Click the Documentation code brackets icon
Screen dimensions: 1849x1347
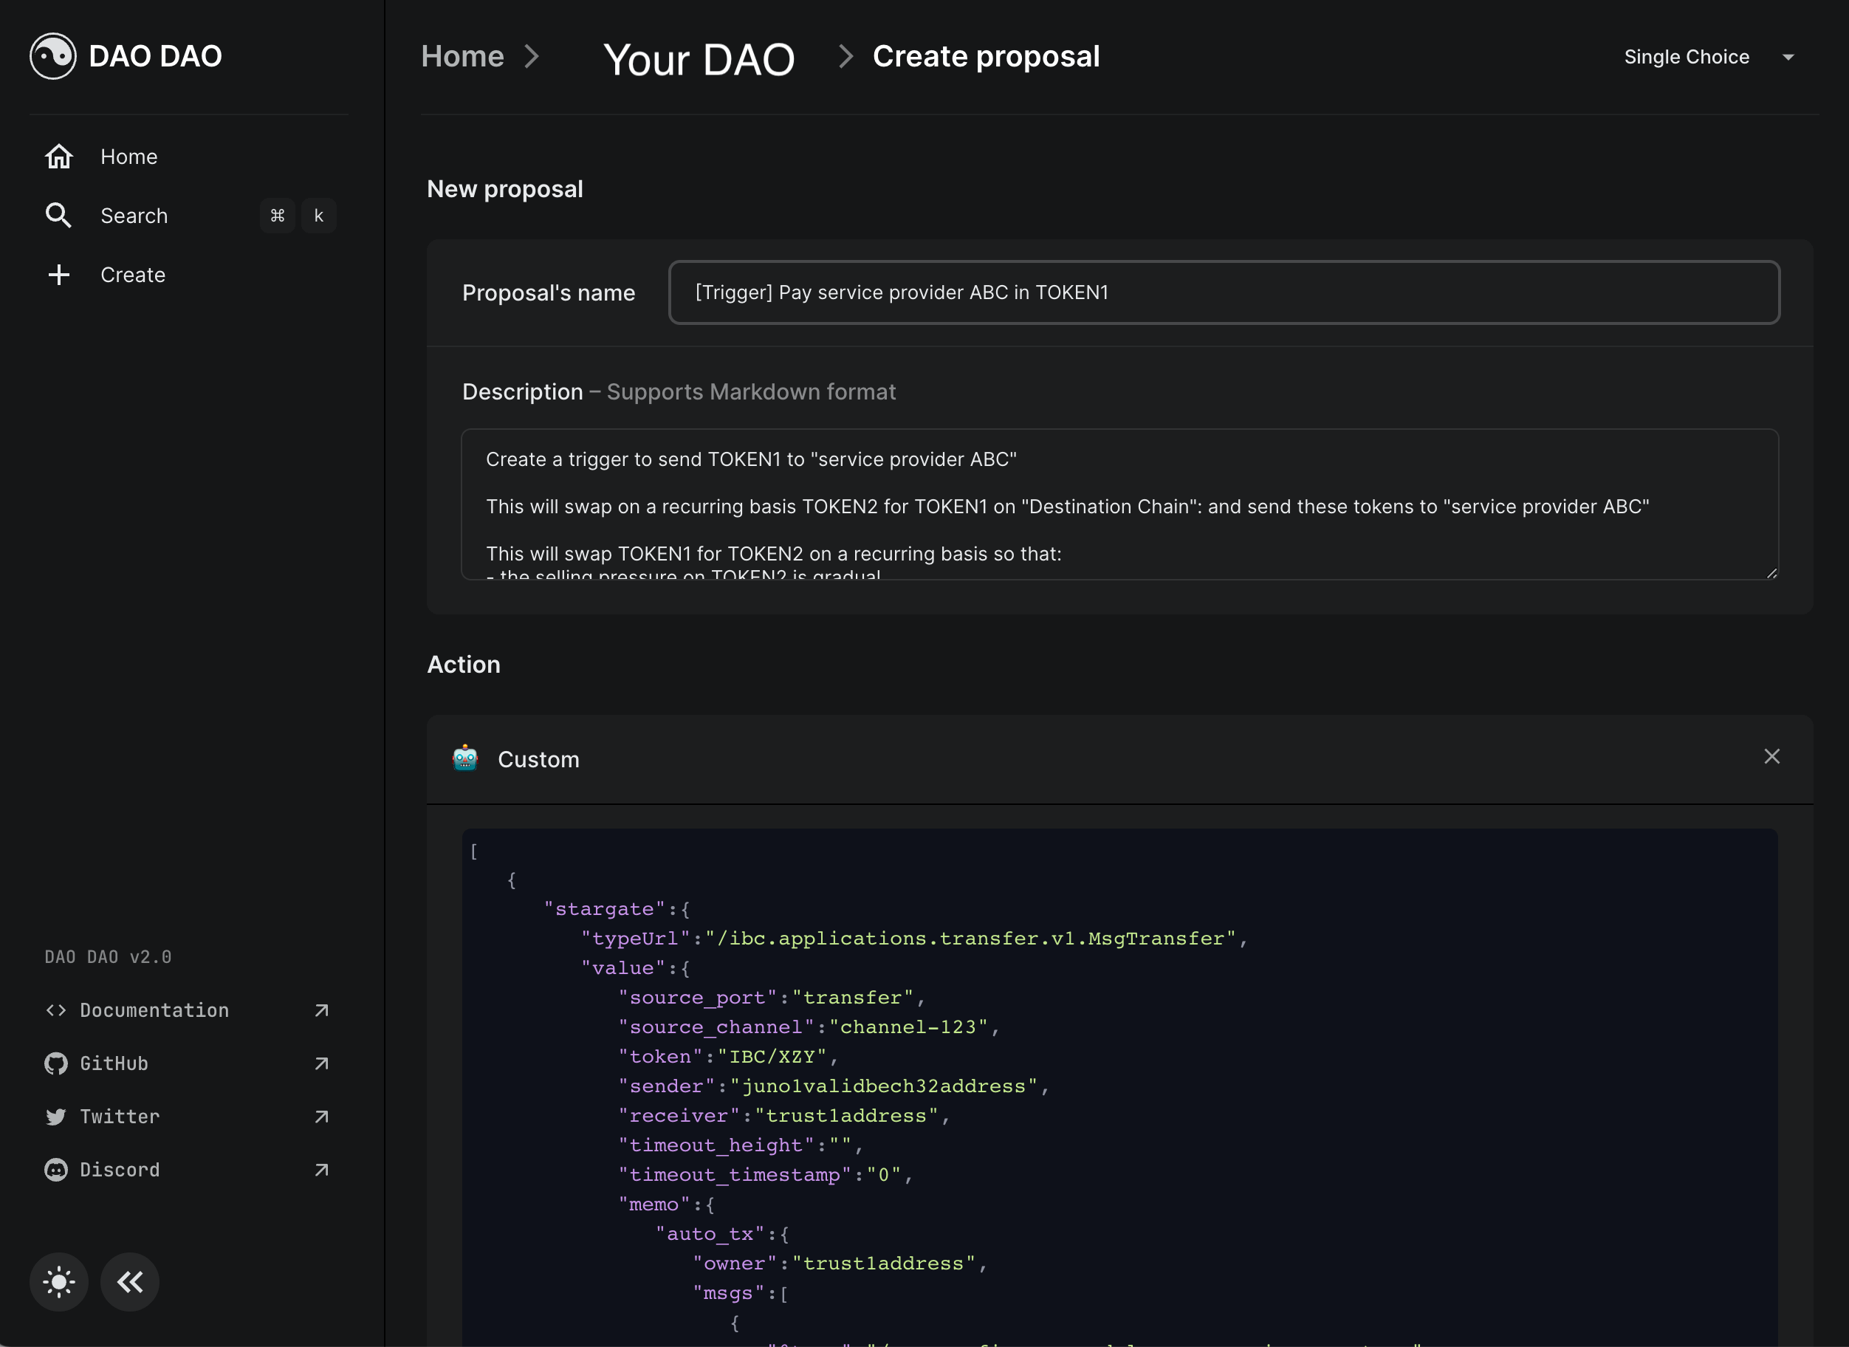[x=55, y=1010]
